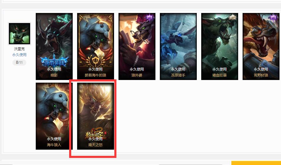Click the 冻原猎手 skin name label
The height and width of the screenshot is (165, 281).
pos(178,75)
